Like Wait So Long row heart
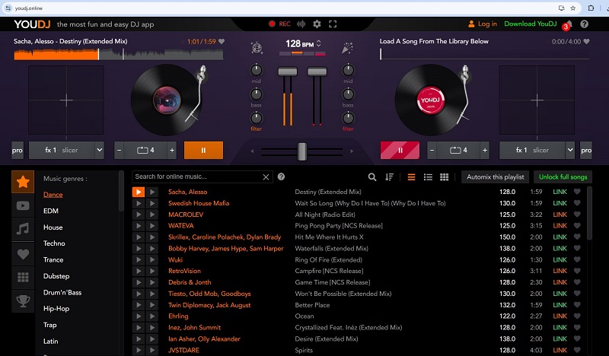The height and width of the screenshot is (356, 609). (x=577, y=202)
